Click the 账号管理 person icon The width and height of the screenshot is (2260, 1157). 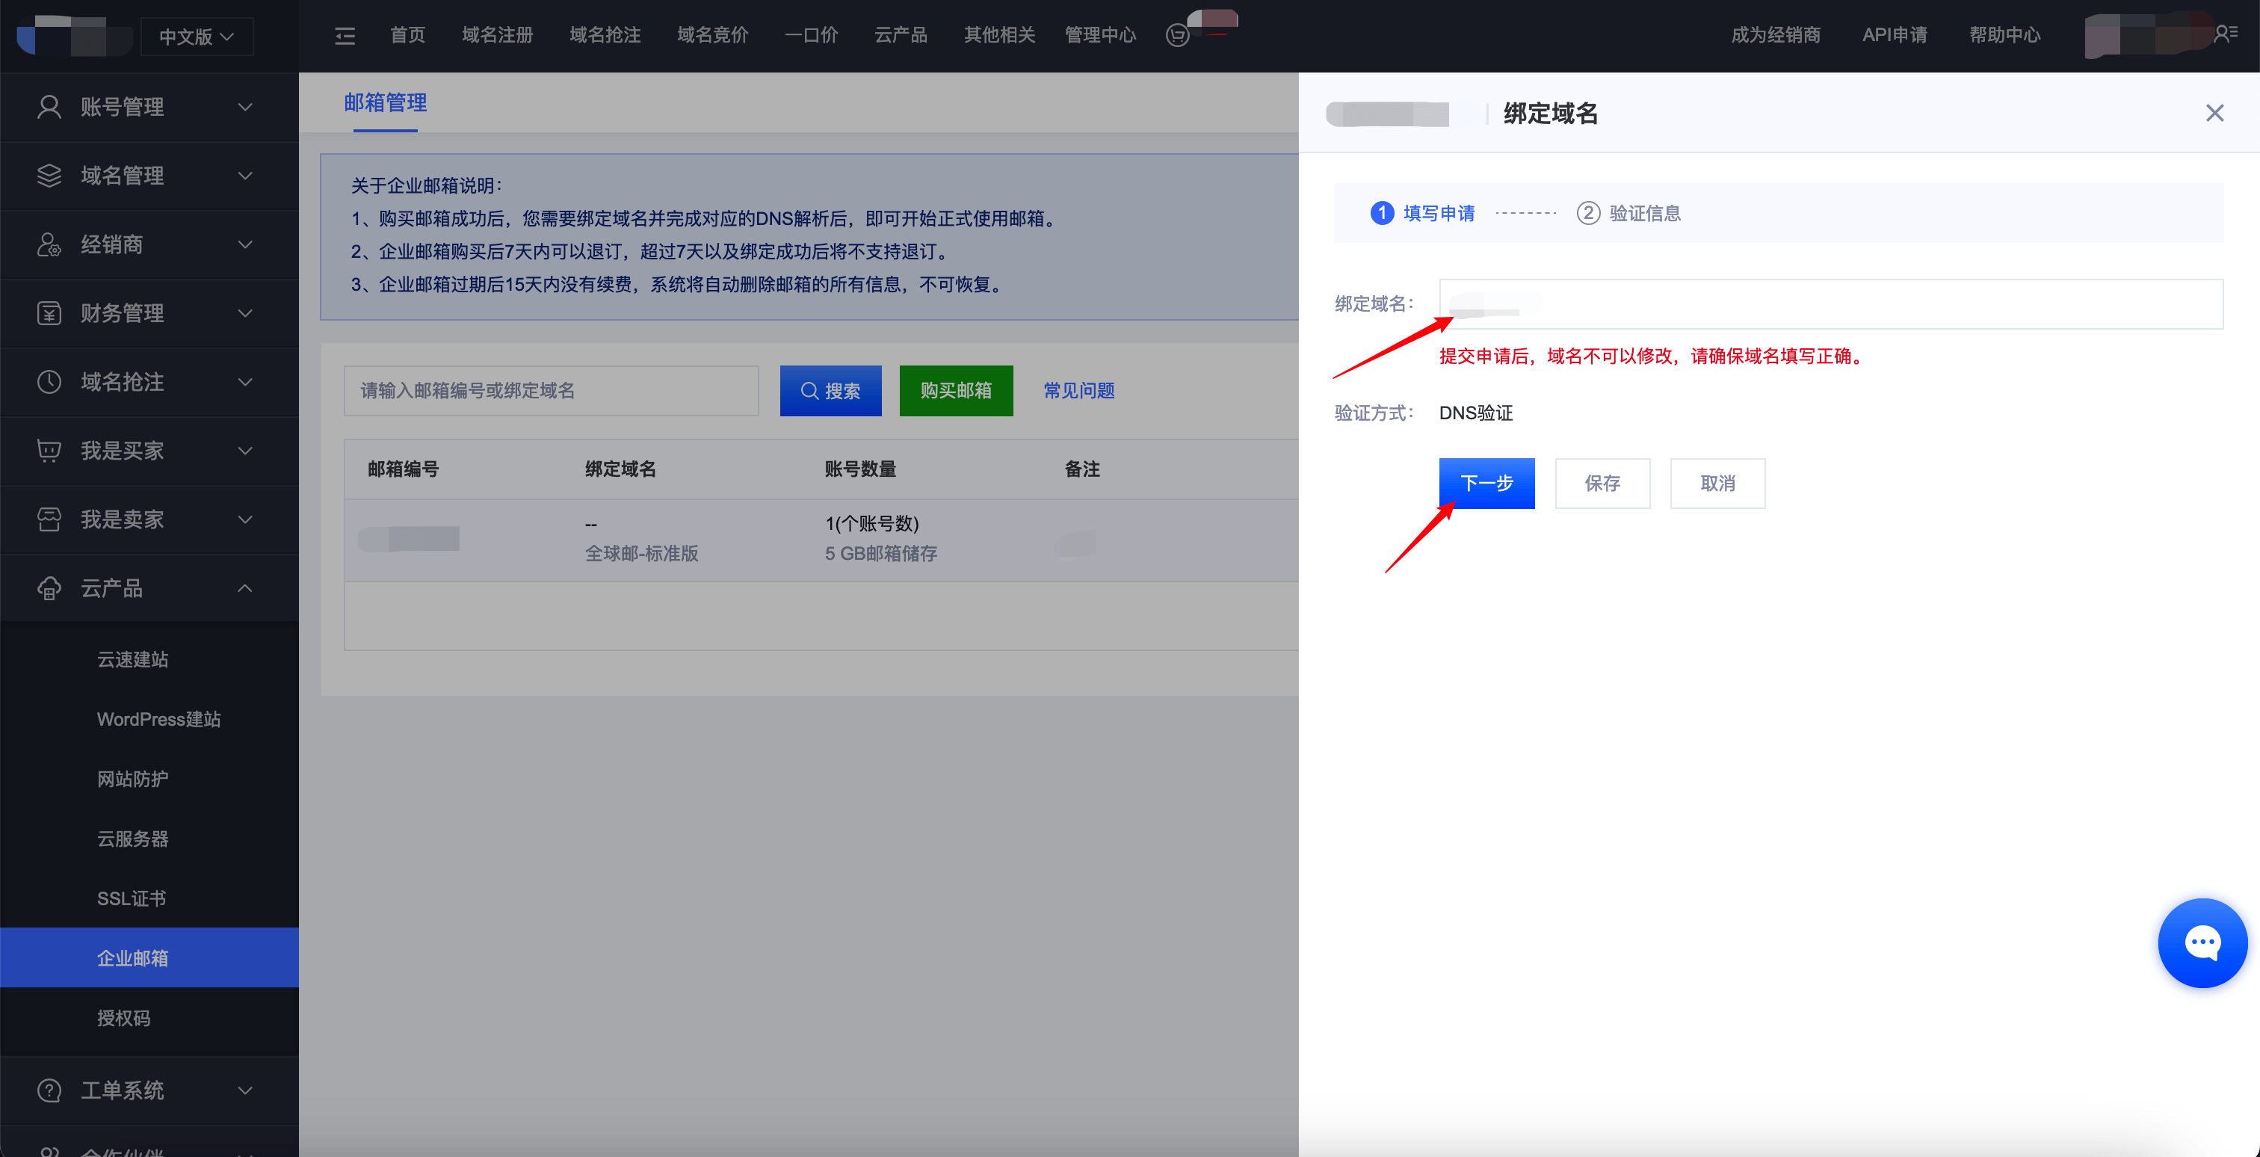[x=49, y=107]
